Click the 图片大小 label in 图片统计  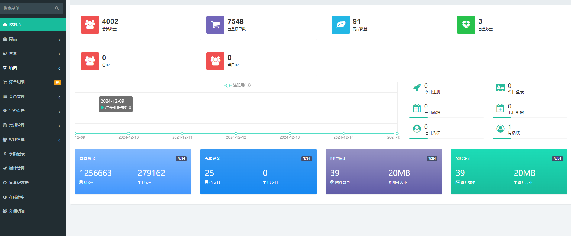(523, 183)
